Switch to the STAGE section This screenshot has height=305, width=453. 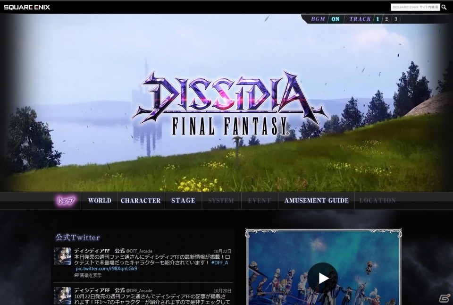point(183,200)
